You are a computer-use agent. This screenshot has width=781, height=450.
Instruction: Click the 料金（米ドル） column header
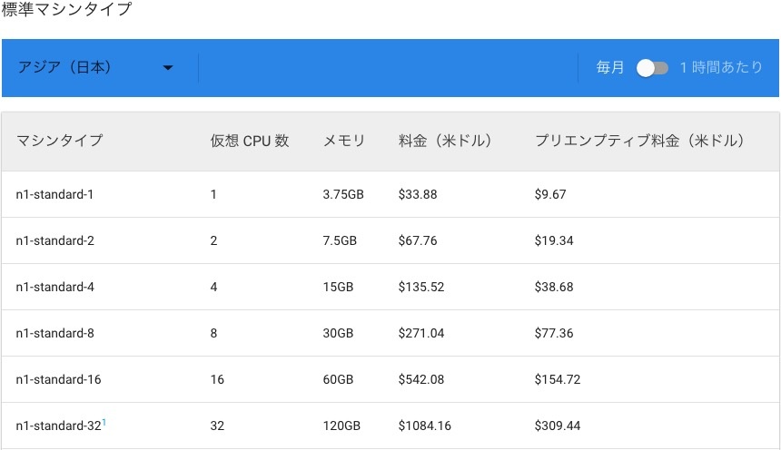tap(445, 141)
